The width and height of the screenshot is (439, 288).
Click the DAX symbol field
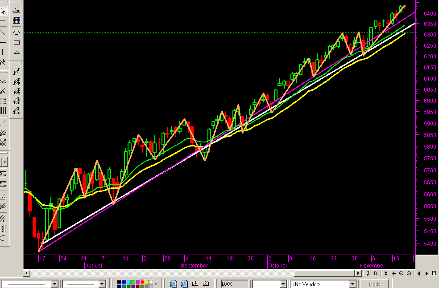pos(234,284)
